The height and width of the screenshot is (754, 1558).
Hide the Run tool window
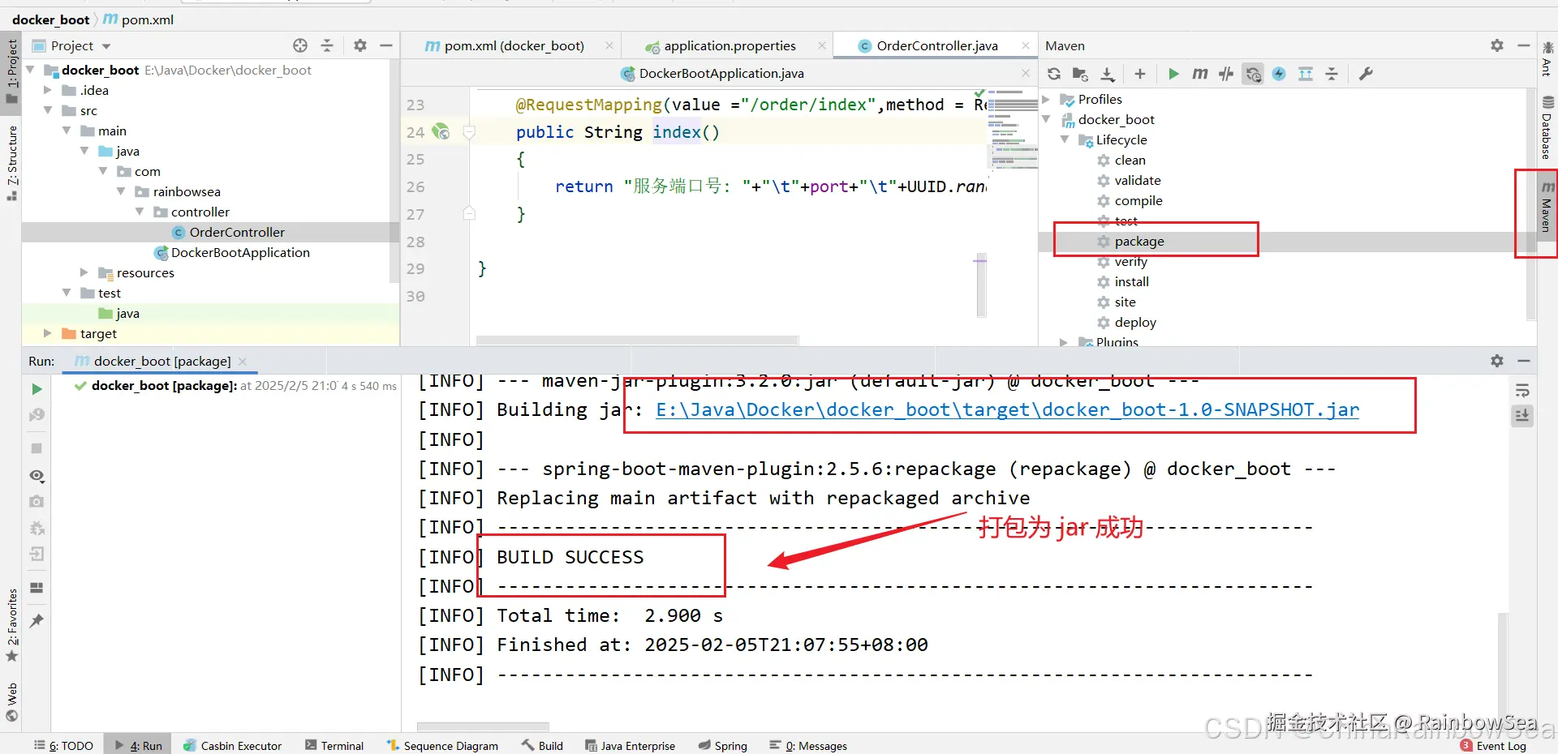pos(1524,361)
